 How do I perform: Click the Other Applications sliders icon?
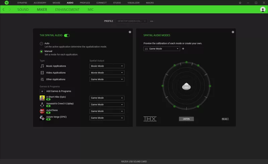(42, 79)
